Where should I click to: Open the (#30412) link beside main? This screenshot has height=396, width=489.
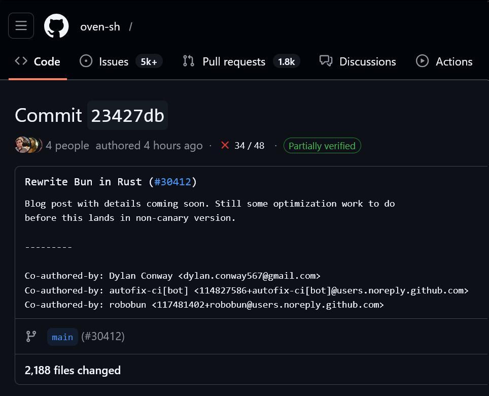point(103,337)
